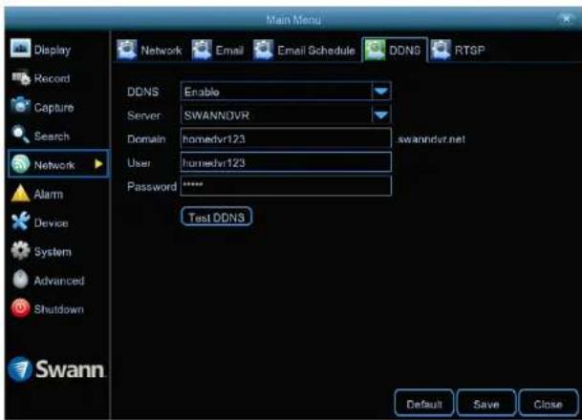Image resolution: width=582 pixels, height=420 pixels.
Task: Click the Save button
Action: 485,403
